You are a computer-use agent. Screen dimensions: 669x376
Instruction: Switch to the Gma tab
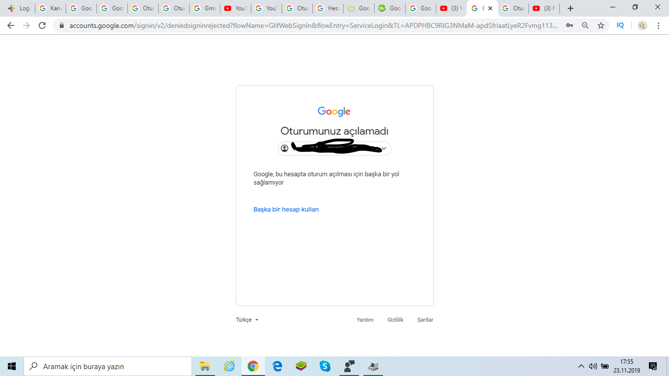tap(205, 8)
